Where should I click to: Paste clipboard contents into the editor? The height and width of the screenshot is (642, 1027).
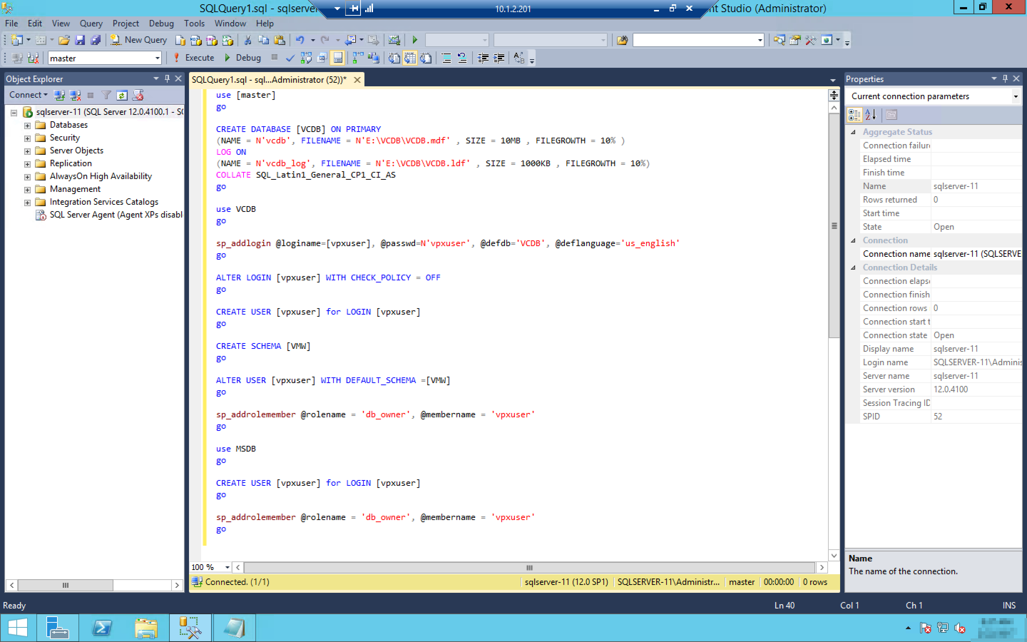tap(279, 40)
